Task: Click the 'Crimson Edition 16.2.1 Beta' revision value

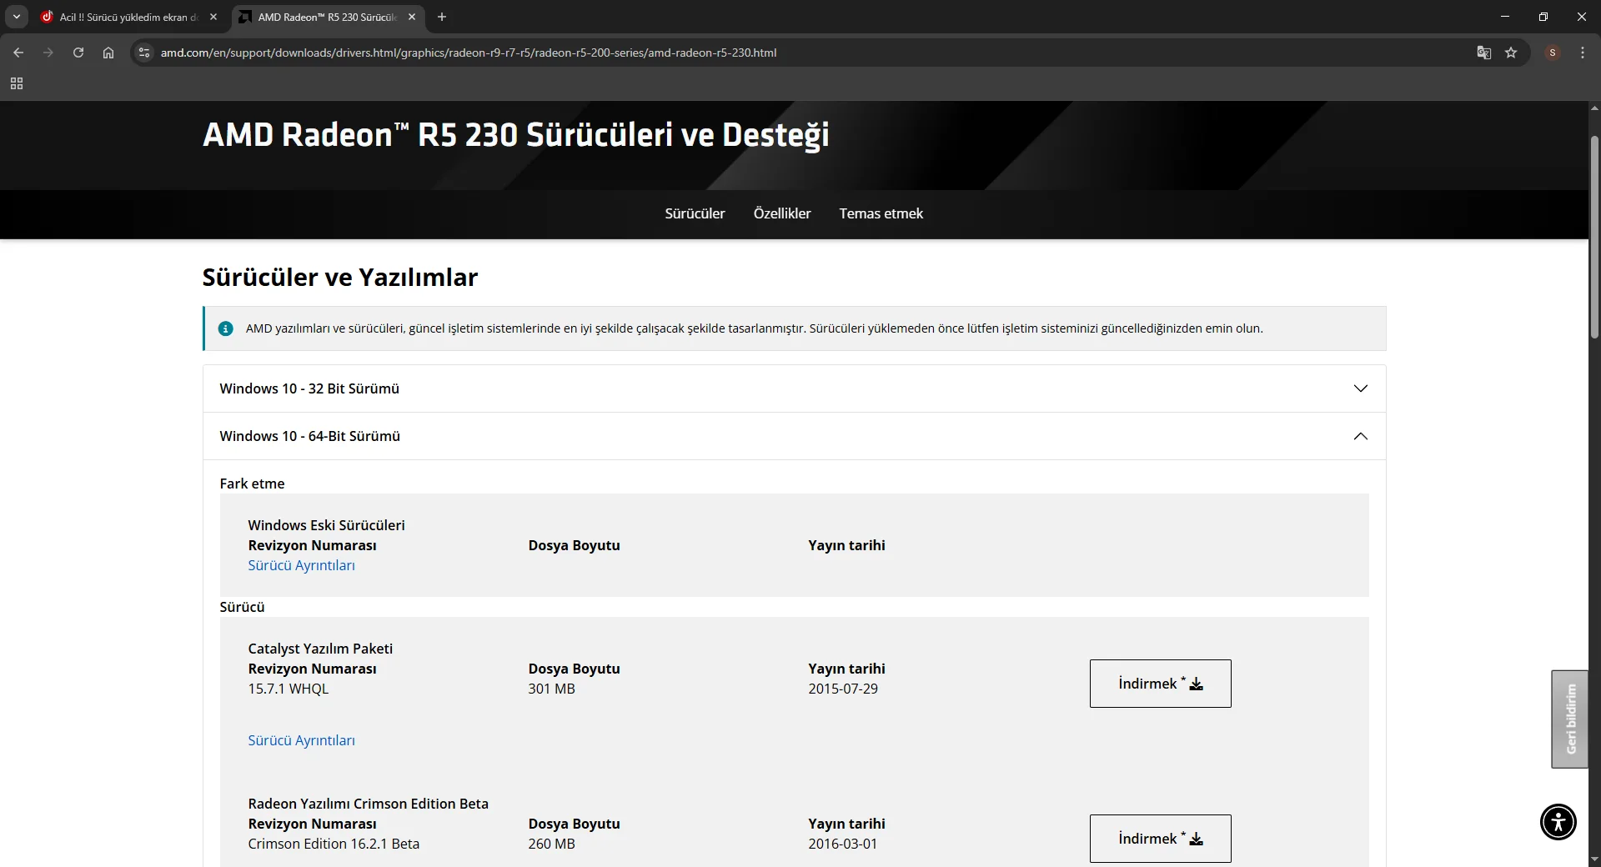Action: pos(334,844)
